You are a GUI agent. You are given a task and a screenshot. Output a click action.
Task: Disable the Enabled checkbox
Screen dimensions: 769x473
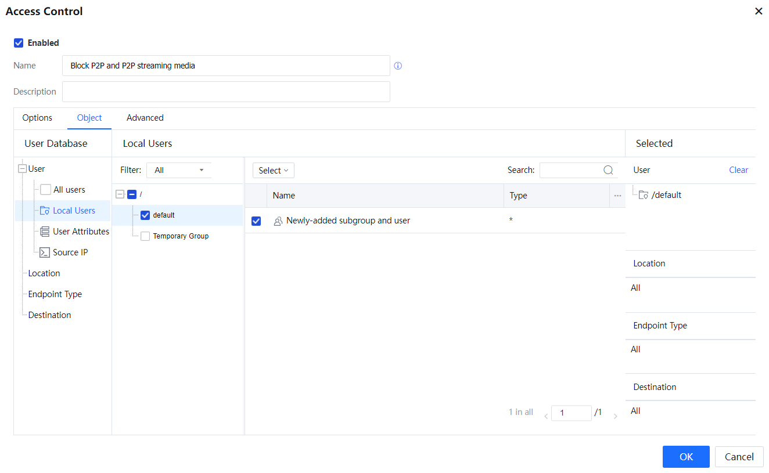19,43
